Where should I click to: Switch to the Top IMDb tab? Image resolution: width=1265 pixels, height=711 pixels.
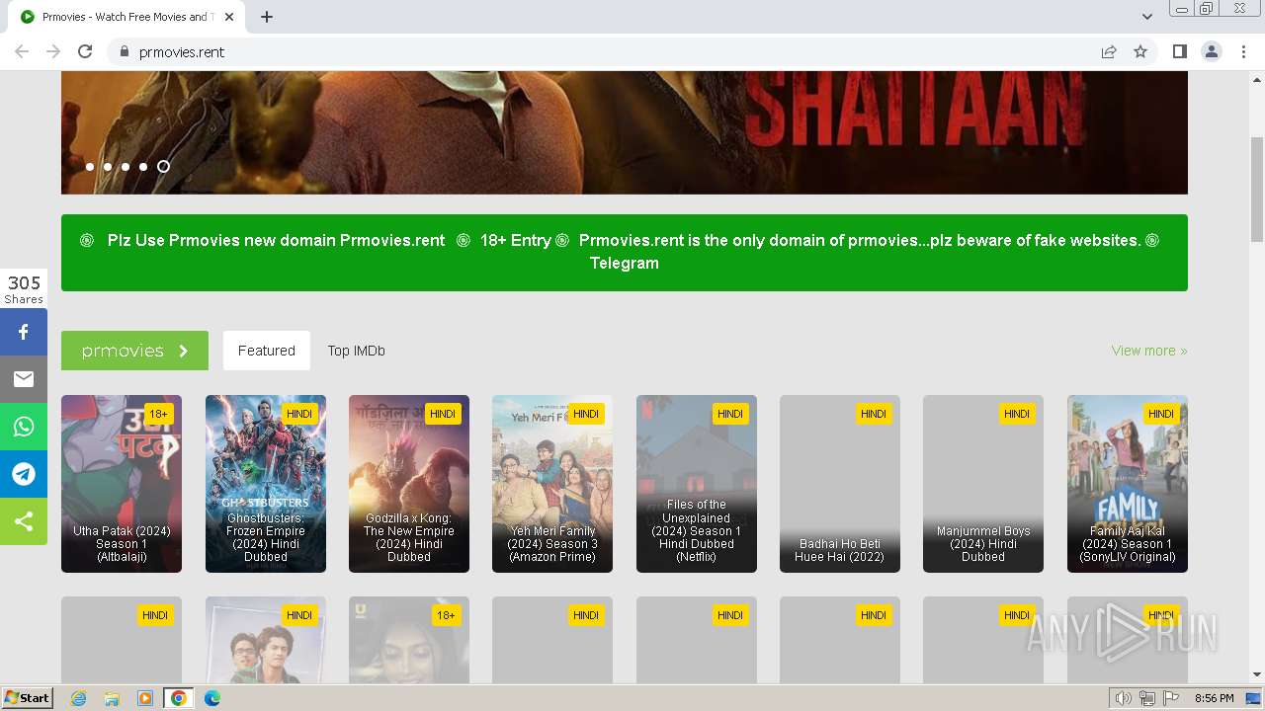[x=357, y=351]
